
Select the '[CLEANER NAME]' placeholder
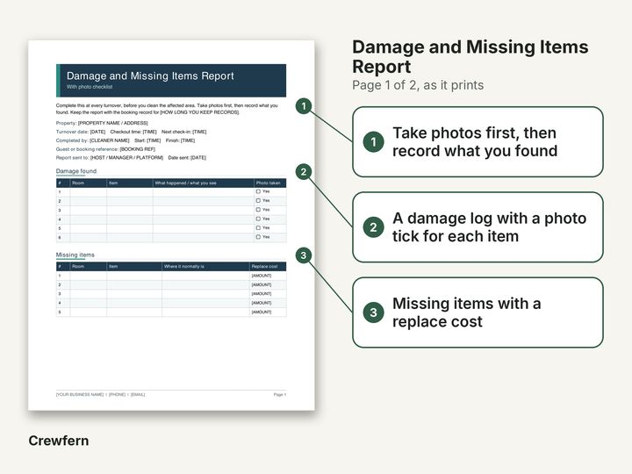tap(109, 140)
